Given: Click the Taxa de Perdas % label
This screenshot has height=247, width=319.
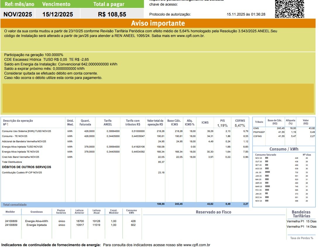Looking at the screenshot, I should [301, 238].
